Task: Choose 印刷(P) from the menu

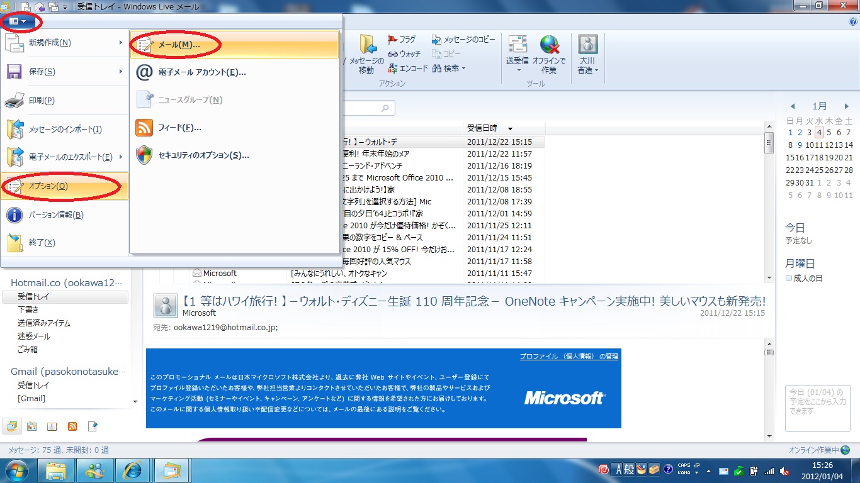Action: click(64, 101)
